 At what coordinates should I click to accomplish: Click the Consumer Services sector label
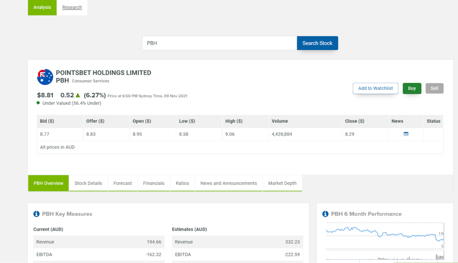point(90,81)
